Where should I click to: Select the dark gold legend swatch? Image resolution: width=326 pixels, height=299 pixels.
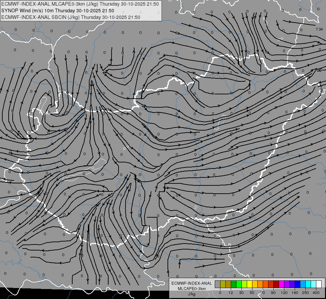(x=228, y=284)
